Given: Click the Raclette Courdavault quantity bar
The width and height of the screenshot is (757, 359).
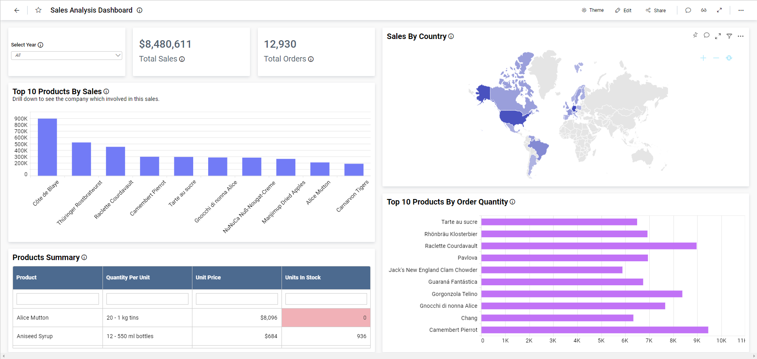Looking at the screenshot, I should tap(589, 246).
